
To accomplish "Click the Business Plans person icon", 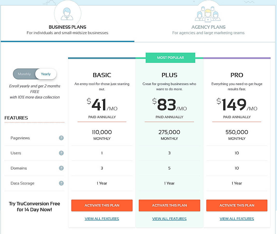I will click(68, 13).
